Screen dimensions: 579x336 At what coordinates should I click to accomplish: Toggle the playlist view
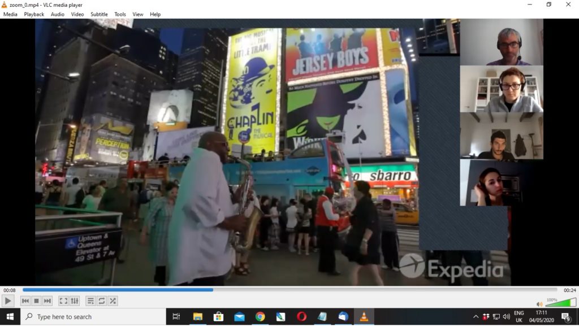(90, 301)
